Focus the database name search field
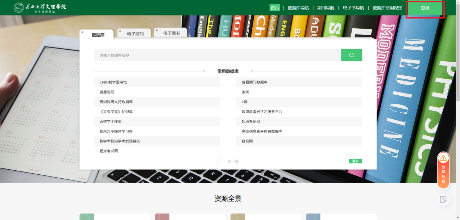460x220 pixels. pos(217,55)
